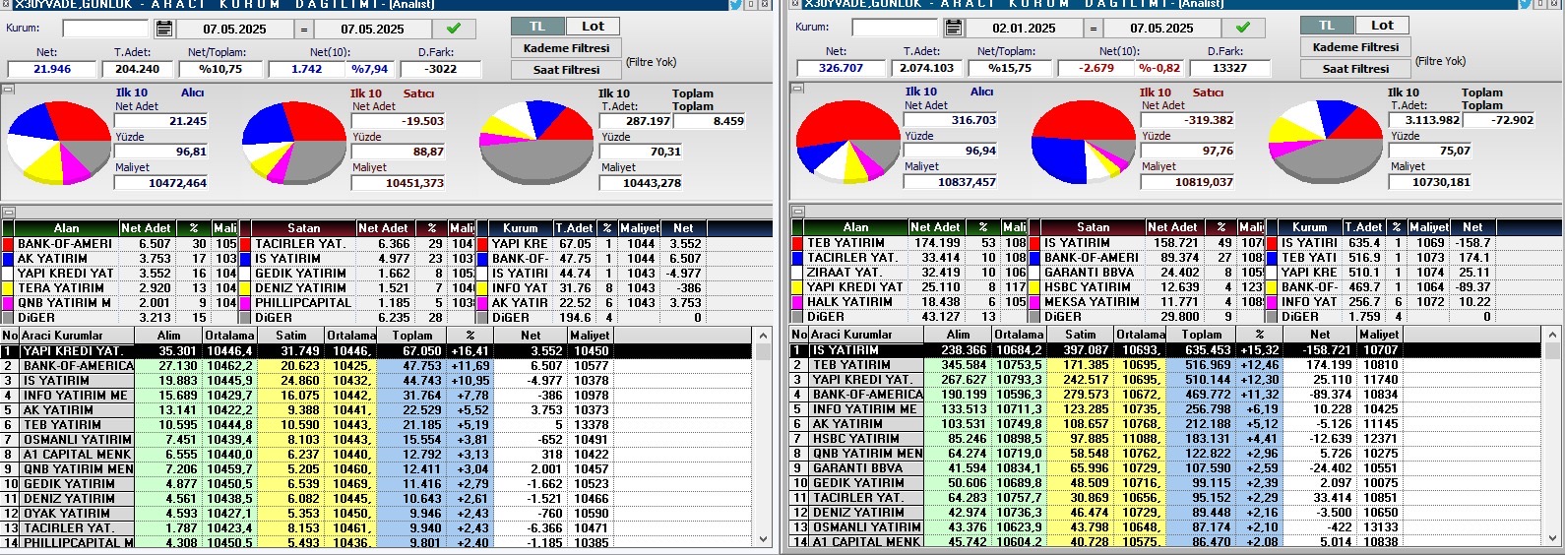
Task: Click blue swatch beside AK YATIRIM in left Alan list
Action: pos(8,259)
